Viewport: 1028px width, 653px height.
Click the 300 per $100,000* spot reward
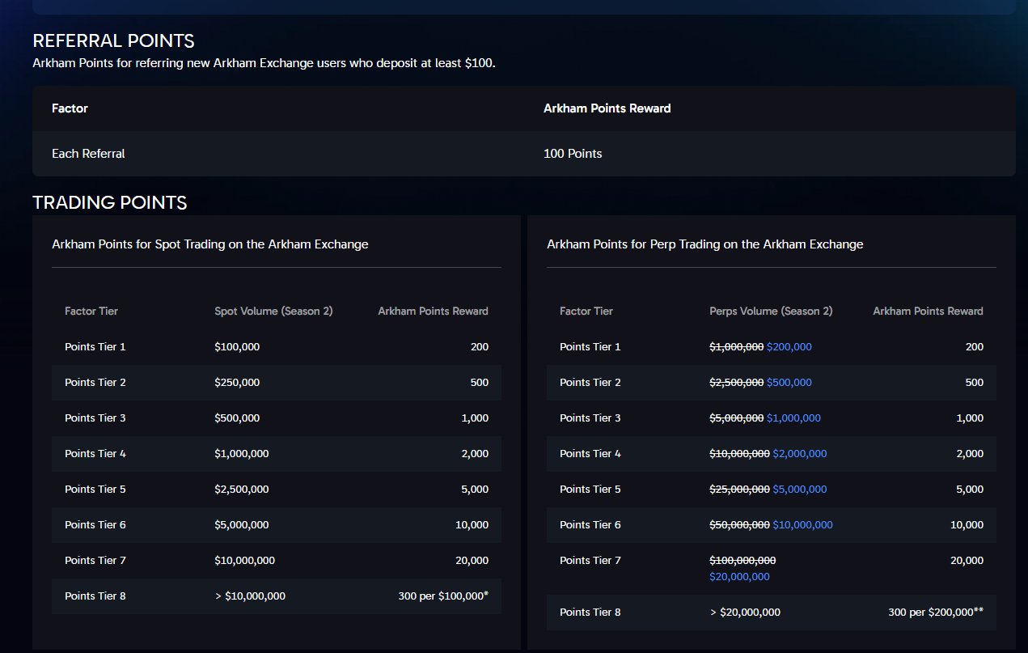coord(443,596)
